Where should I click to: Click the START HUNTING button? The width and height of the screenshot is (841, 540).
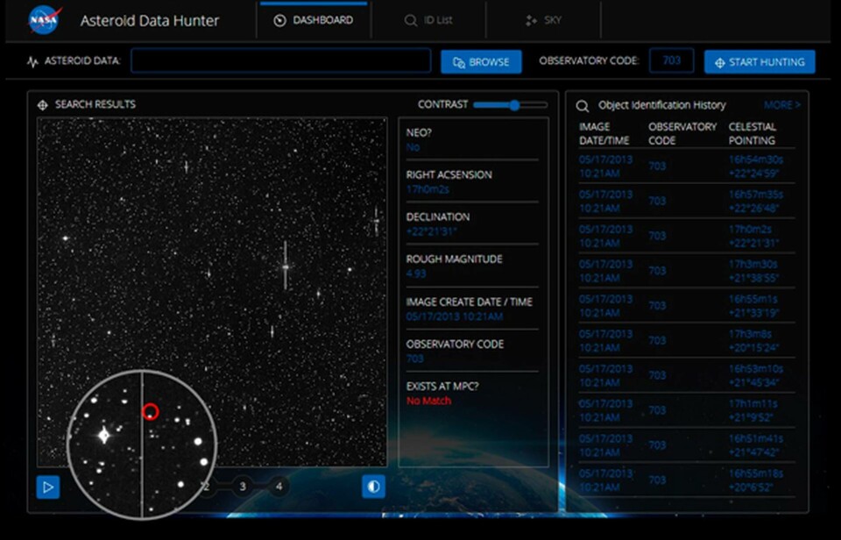coord(760,61)
